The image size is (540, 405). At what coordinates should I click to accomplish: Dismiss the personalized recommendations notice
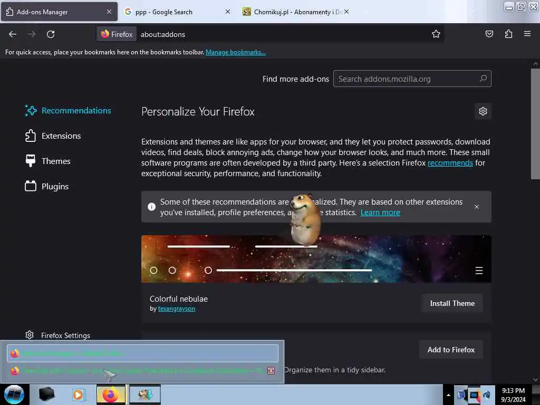(477, 207)
